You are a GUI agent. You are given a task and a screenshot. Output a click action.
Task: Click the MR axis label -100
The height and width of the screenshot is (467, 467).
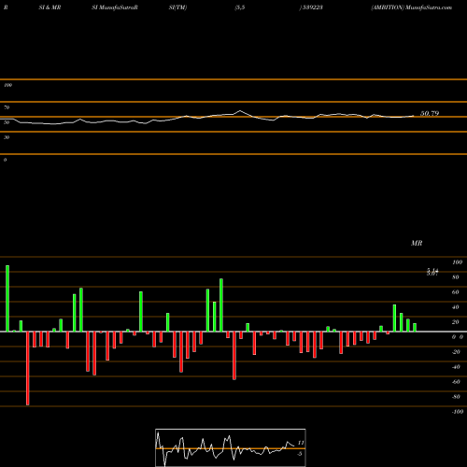click(x=458, y=412)
